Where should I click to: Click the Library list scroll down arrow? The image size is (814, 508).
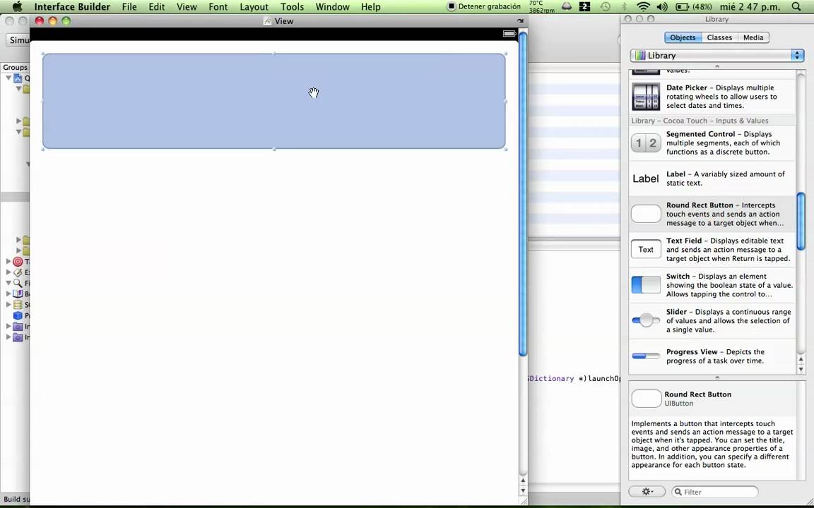pos(801,369)
